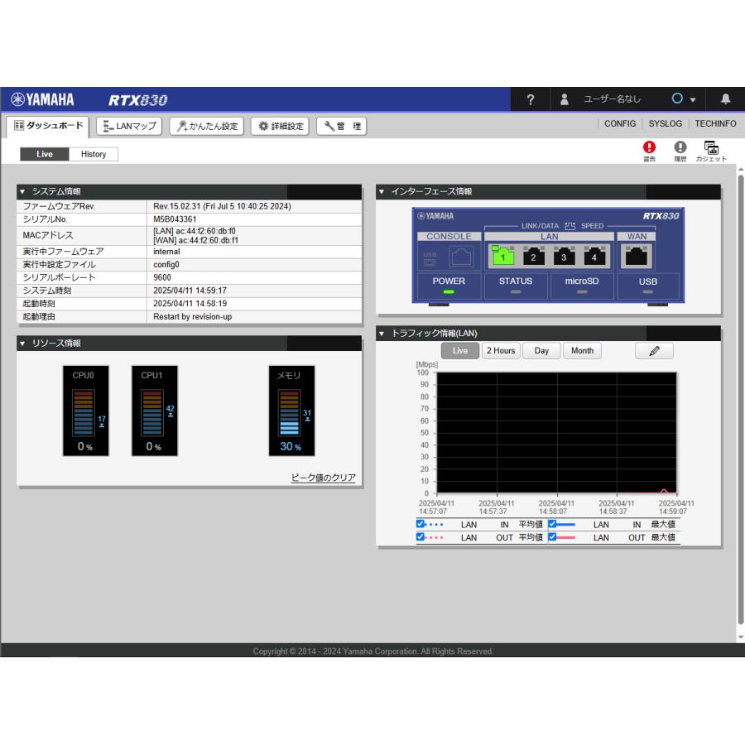
Task: Click the ピーク値のクリア link
Action: coord(323,478)
